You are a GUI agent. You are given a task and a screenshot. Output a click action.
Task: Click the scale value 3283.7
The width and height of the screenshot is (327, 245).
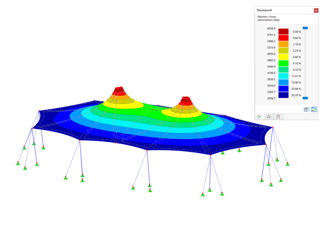[271, 92]
